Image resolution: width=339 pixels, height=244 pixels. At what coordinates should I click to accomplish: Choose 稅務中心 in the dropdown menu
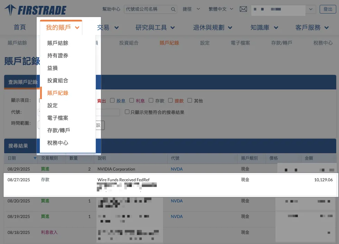(58, 143)
